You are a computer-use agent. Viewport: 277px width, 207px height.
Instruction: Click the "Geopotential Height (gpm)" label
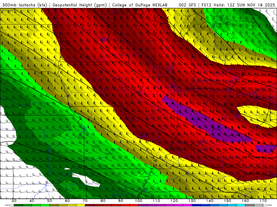click(x=80, y=5)
